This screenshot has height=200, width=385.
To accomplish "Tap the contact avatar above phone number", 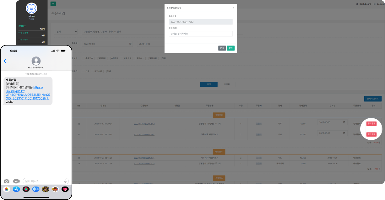I will (x=36, y=61).
